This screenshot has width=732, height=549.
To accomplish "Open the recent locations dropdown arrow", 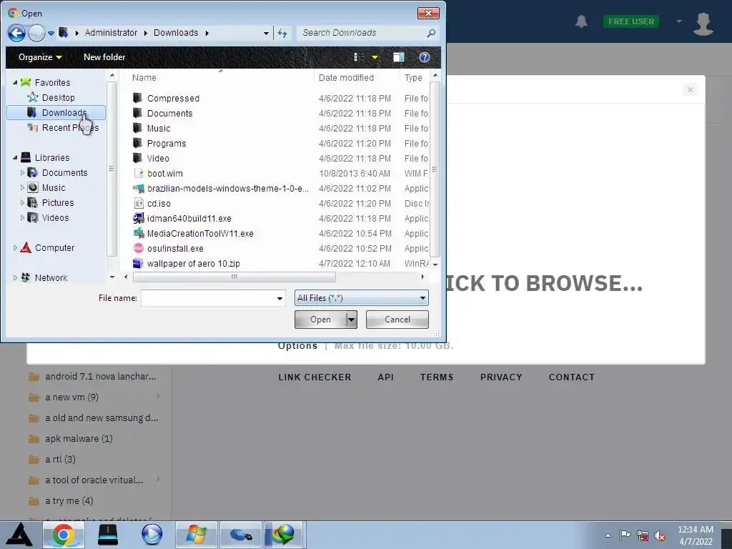I will point(51,33).
